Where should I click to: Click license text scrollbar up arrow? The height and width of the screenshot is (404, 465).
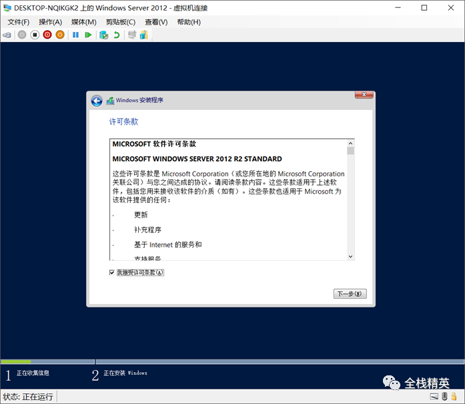pos(350,143)
